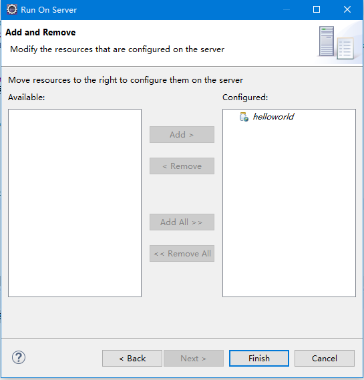Click the Eclipse gear icon in title bar

tap(12, 10)
